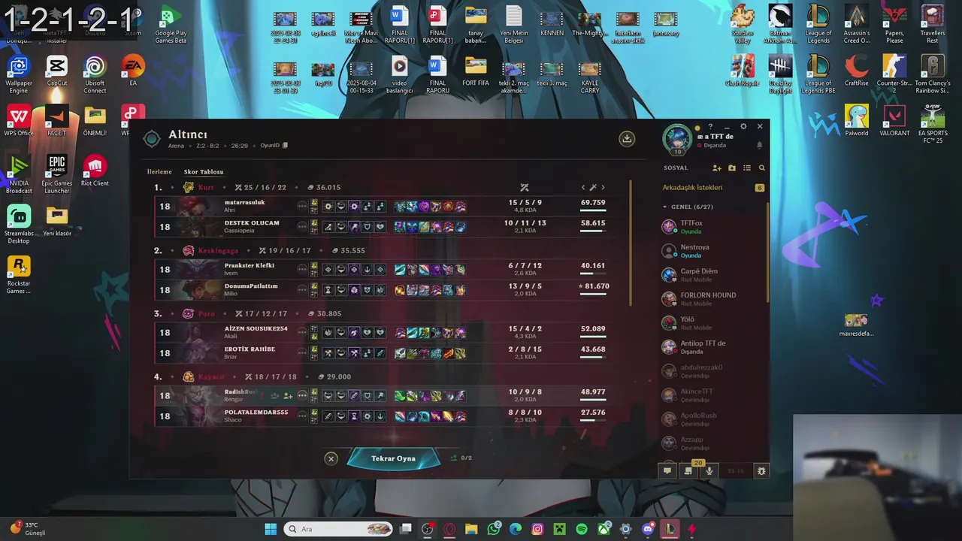962x541 pixels.
Task: Click the new folder icon in social panel
Action: click(x=732, y=168)
